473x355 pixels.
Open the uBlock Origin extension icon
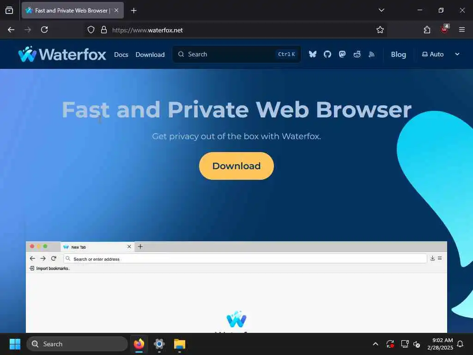click(444, 29)
